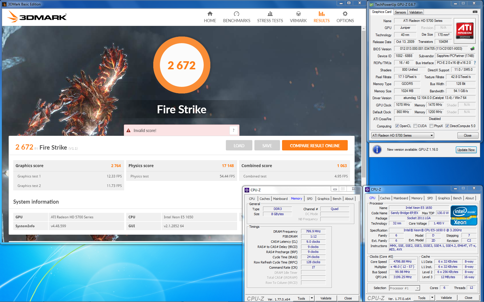Open About tab in CPU-Z CPU window
This screenshot has width=484, height=302.
470,198
